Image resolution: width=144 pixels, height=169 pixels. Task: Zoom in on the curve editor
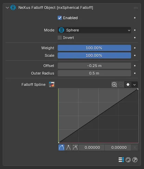(114, 84)
